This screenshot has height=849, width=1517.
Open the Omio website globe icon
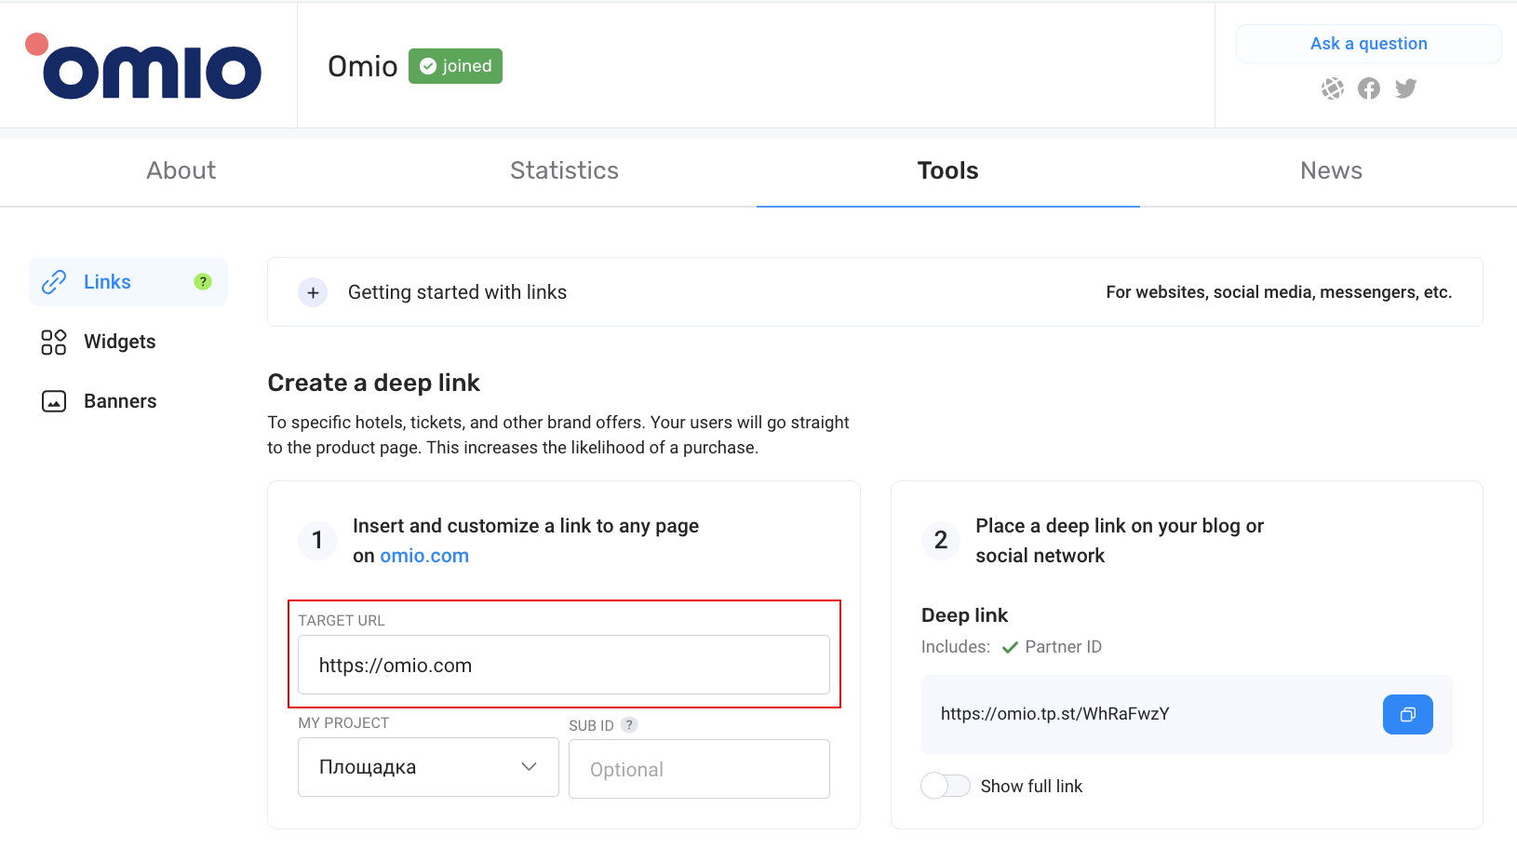pos(1333,88)
